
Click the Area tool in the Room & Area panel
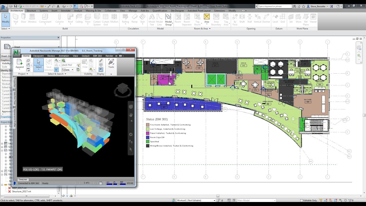pos(206,19)
